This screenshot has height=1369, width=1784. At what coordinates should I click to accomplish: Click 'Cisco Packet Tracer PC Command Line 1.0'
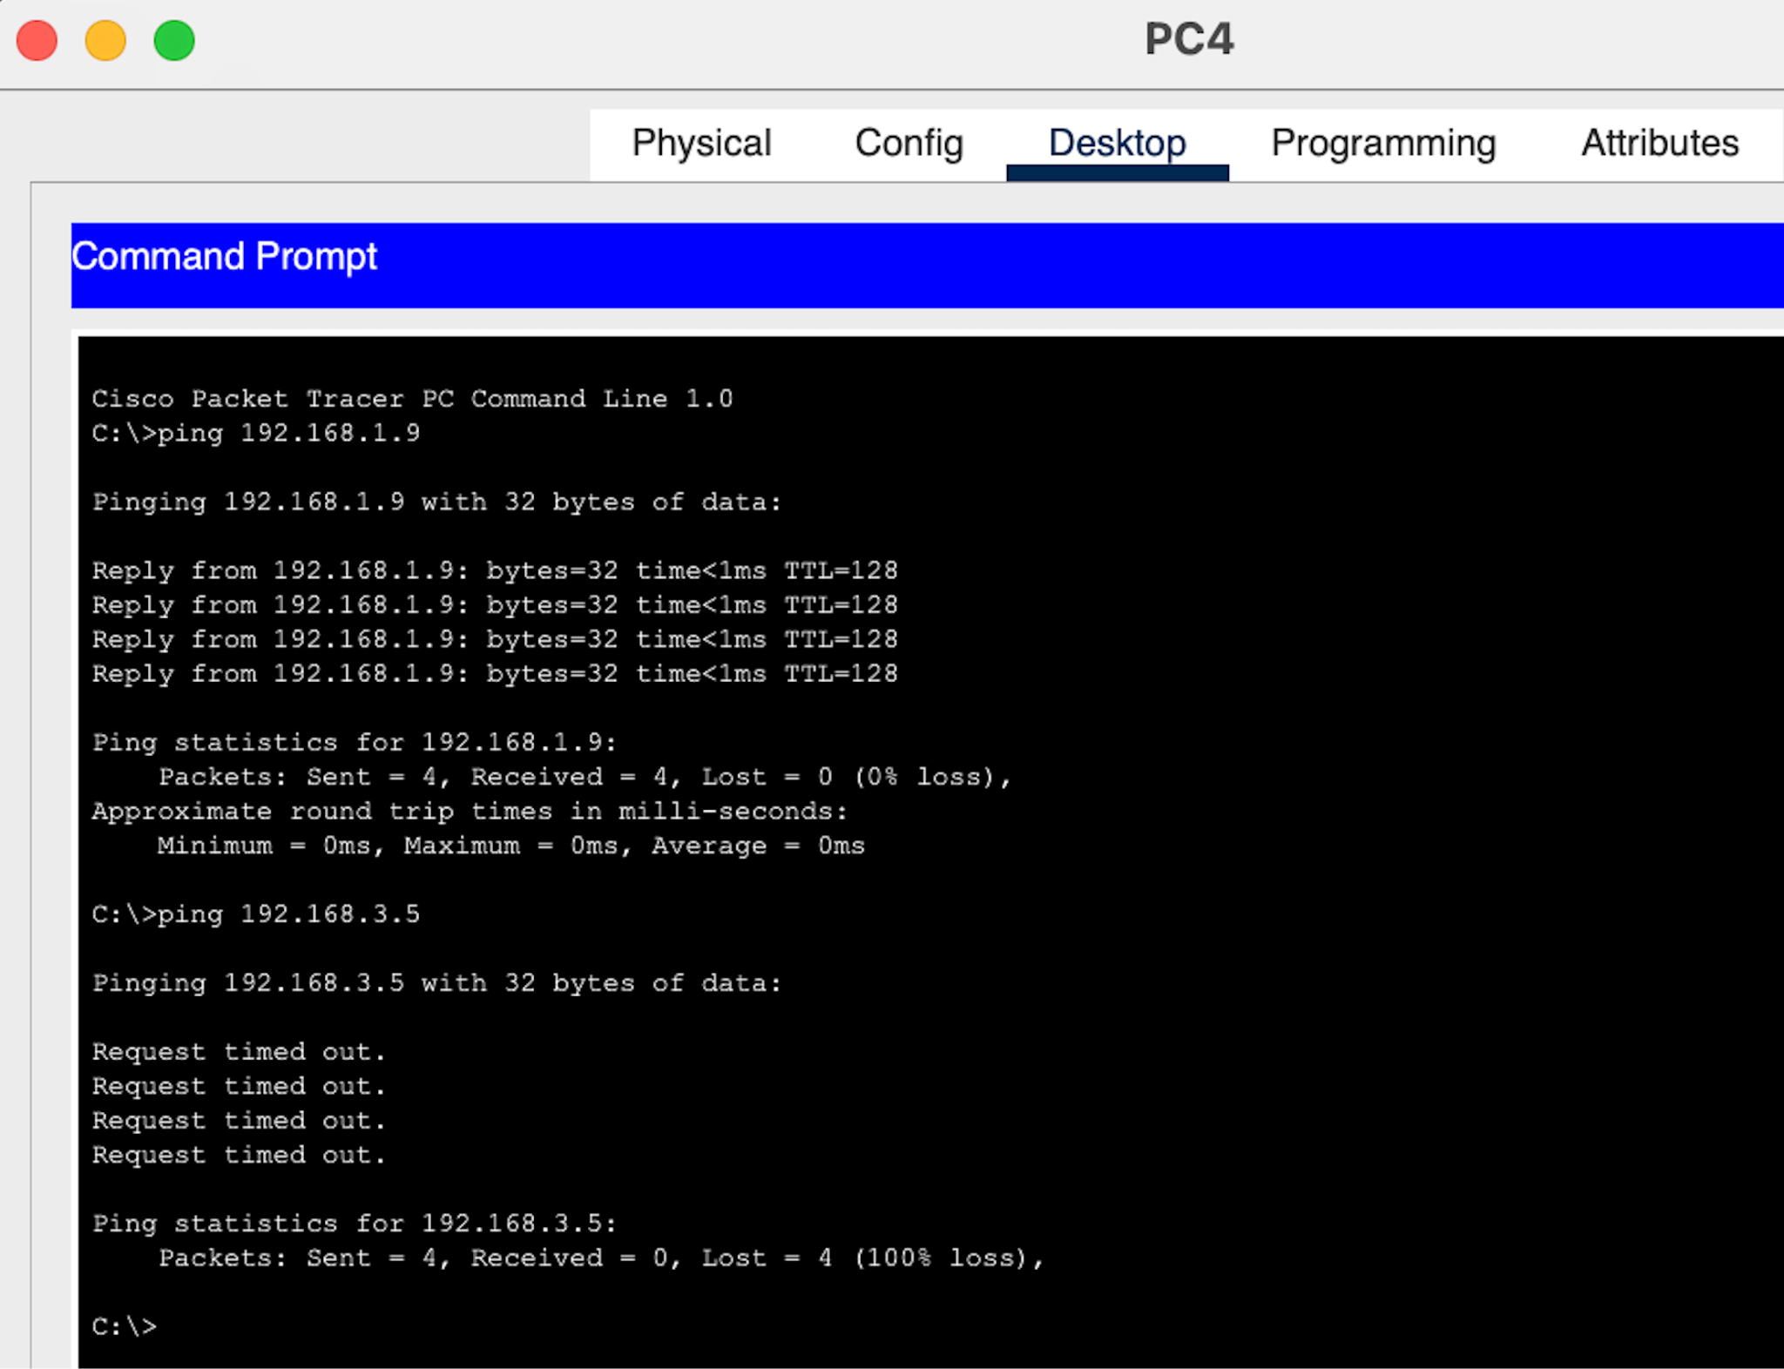412,398
